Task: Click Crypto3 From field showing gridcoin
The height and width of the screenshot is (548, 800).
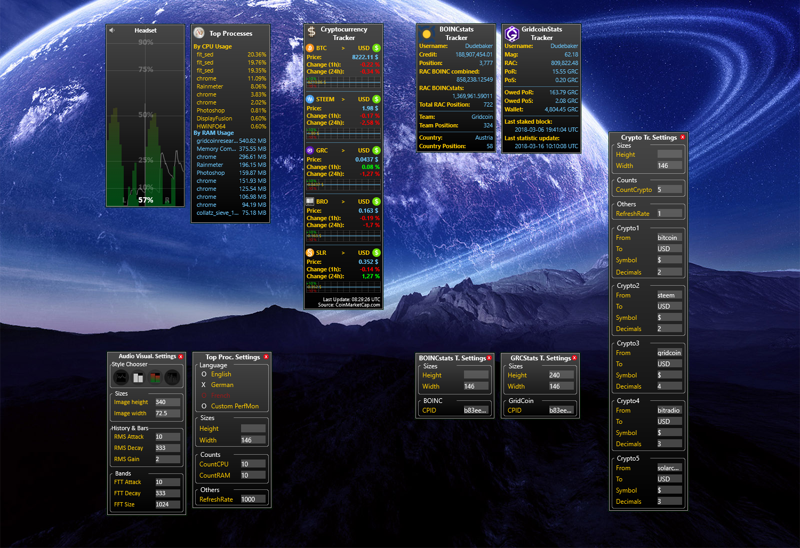Action: (x=669, y=352)
